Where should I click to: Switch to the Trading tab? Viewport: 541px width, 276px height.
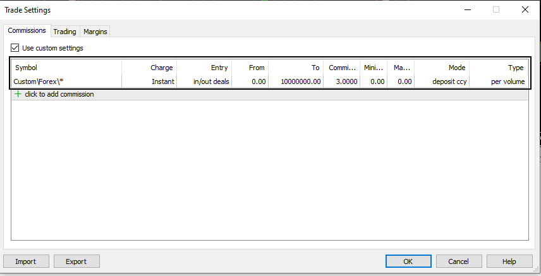(64, 32)
